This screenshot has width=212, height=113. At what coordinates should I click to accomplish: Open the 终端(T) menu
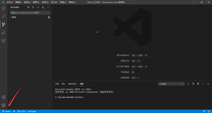63,2
